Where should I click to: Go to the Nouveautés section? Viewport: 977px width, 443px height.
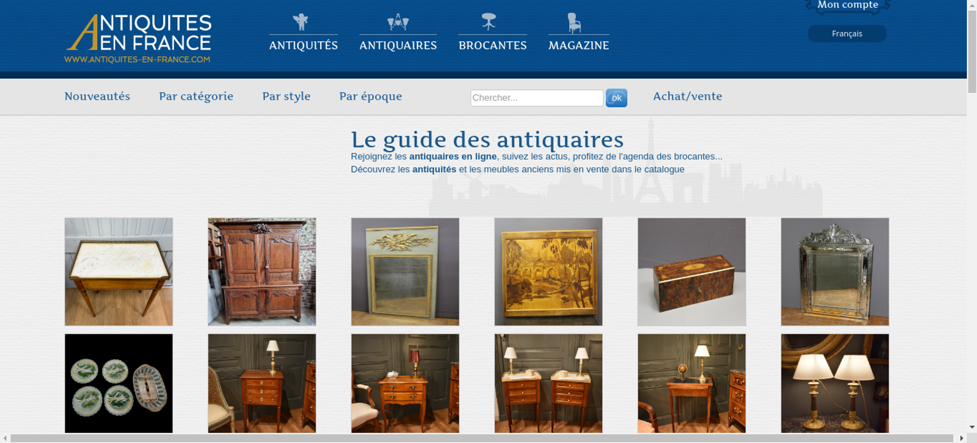tap(97, 96)
